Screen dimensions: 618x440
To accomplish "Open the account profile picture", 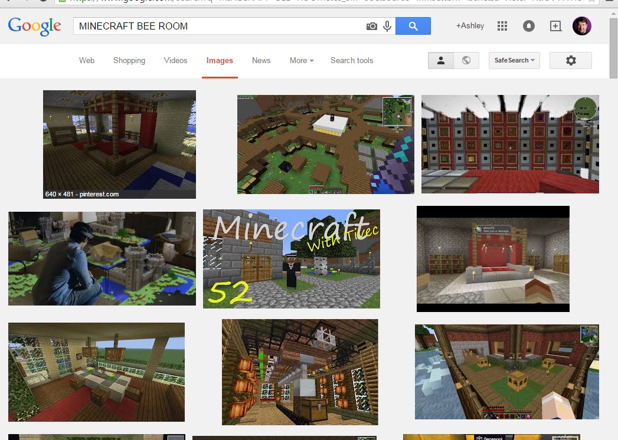I will pyautogui.click(x=582, y=26).
